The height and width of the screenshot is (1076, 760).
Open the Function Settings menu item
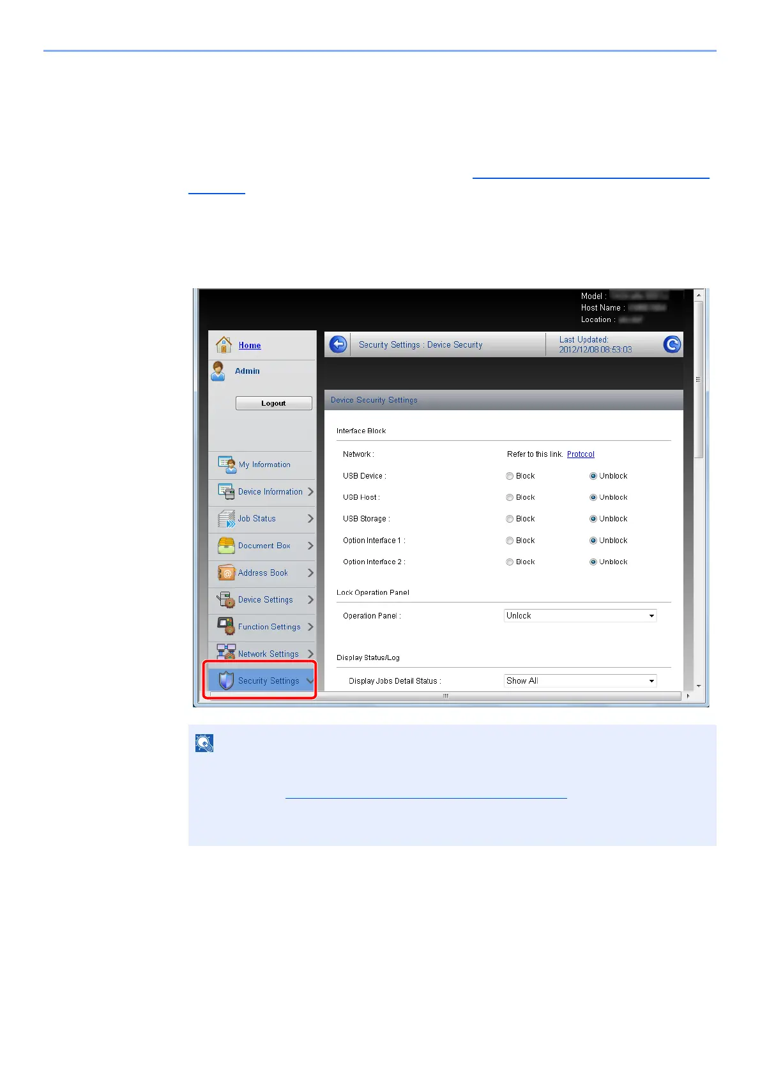[x=269, y=627]
